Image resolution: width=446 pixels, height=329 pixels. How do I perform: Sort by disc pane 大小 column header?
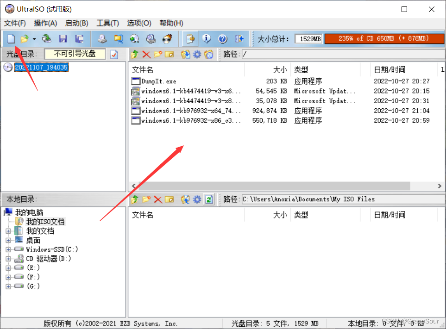coord(267,69)
